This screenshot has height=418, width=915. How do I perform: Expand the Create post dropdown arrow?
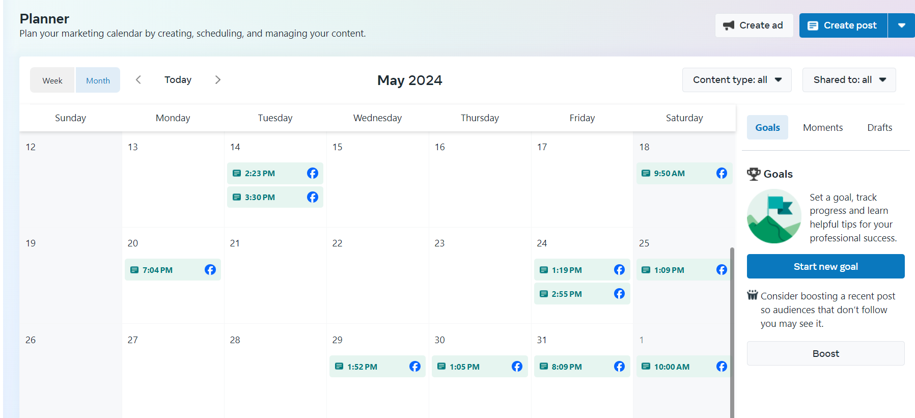(x=901, y=25)
